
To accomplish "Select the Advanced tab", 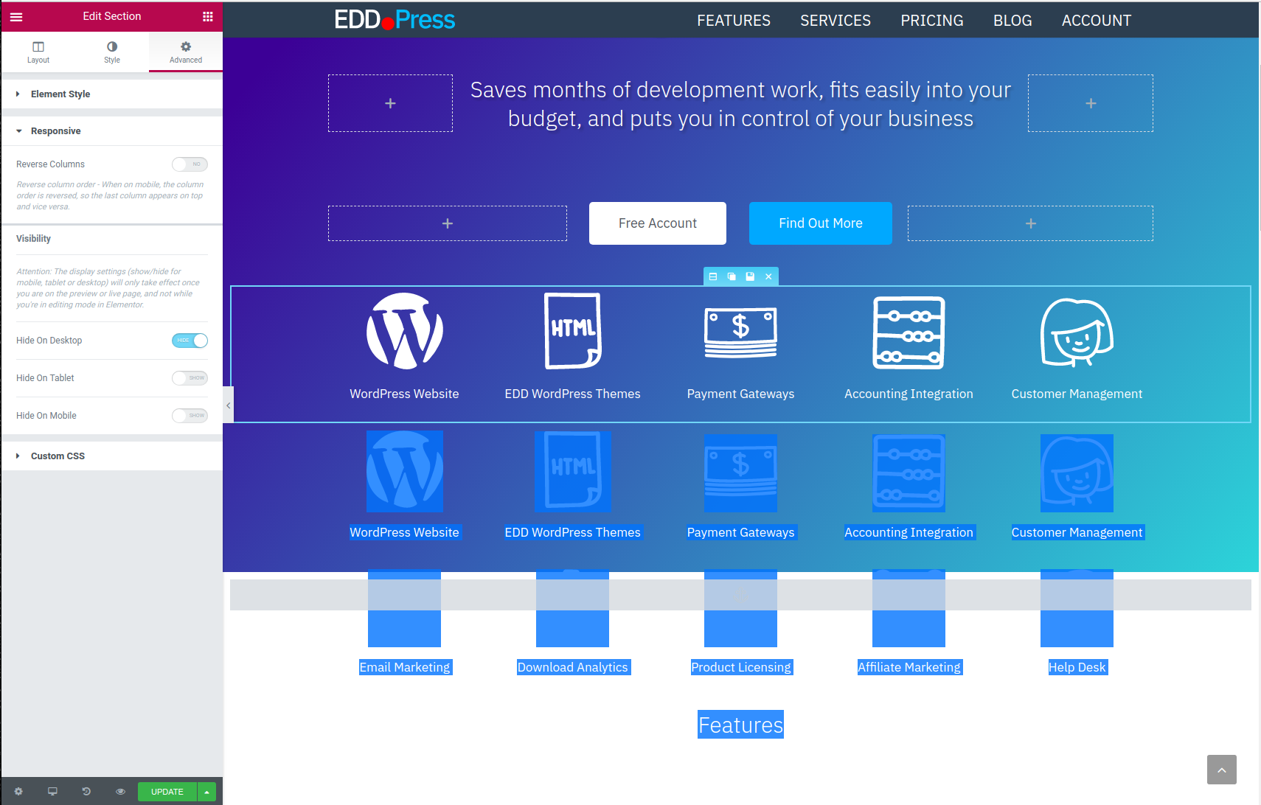I will coord(186,52).
